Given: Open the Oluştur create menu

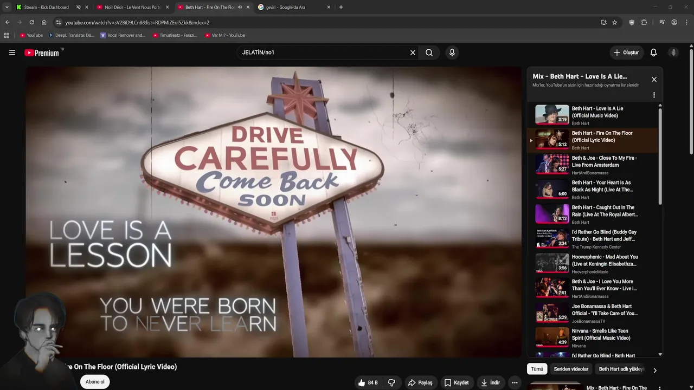Looking at the screenshot, I should point(626,53).
